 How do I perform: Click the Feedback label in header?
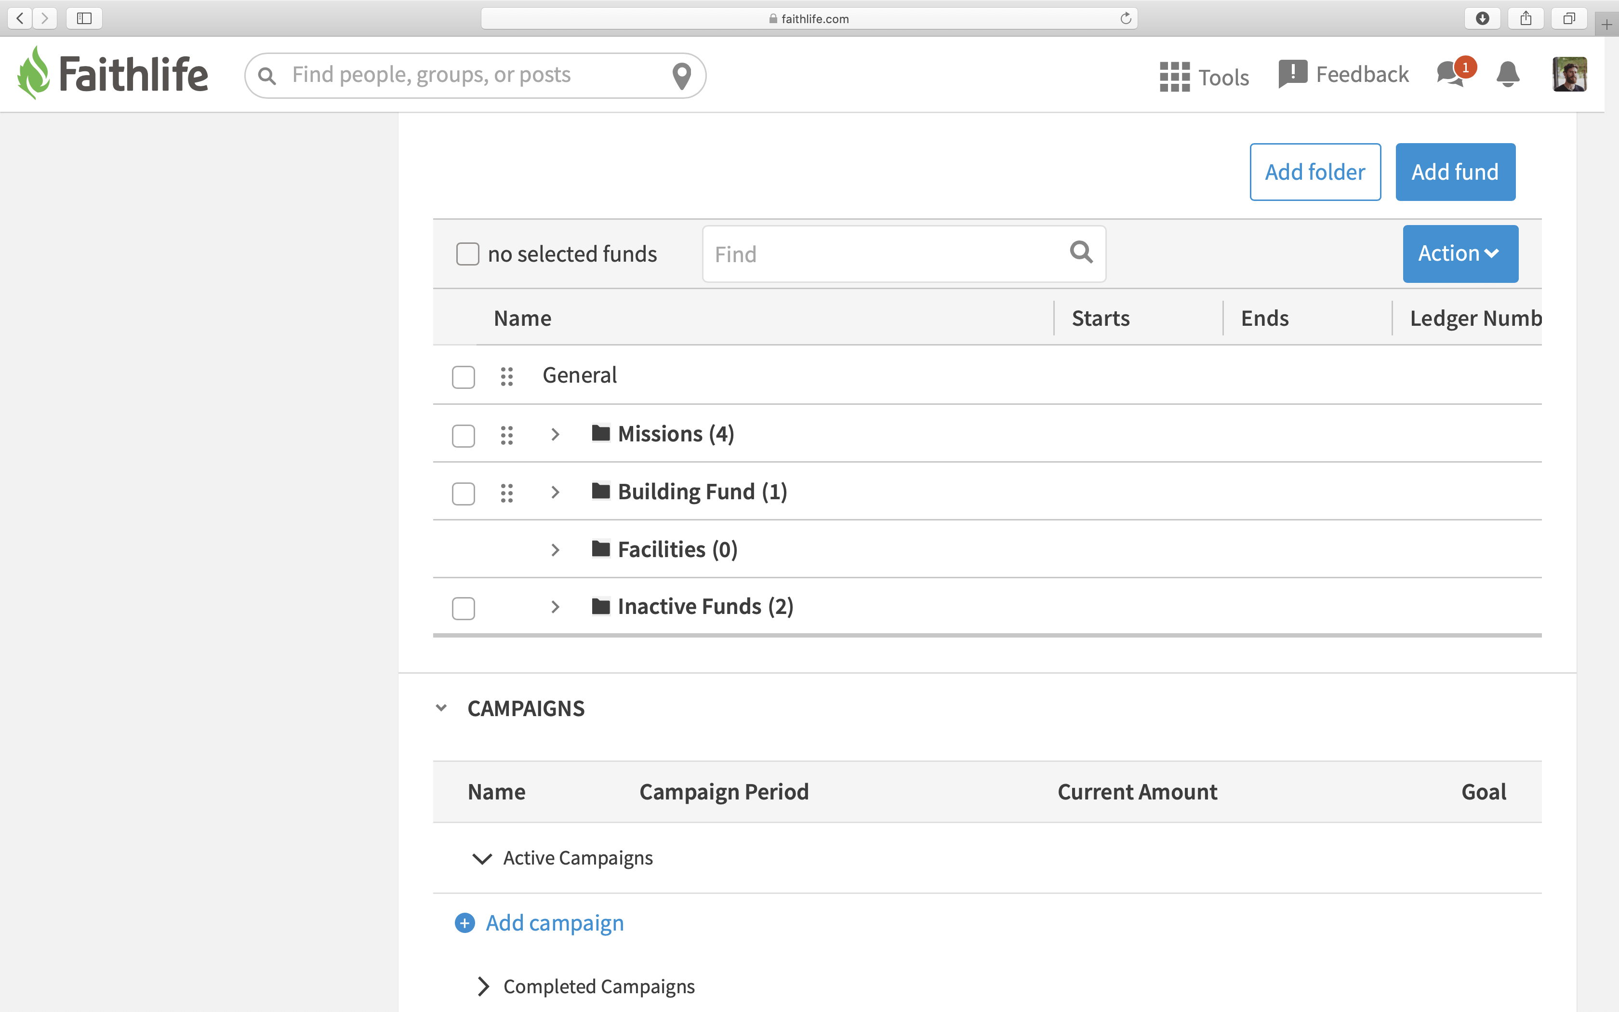coord(1362,74)
